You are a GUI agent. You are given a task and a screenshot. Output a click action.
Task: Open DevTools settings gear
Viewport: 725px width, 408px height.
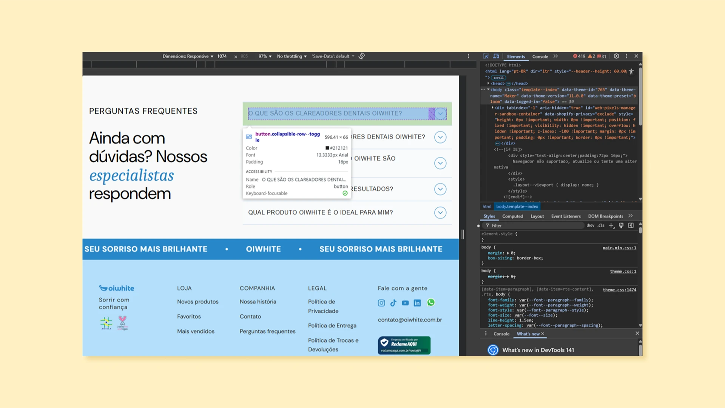pos(616,56)
